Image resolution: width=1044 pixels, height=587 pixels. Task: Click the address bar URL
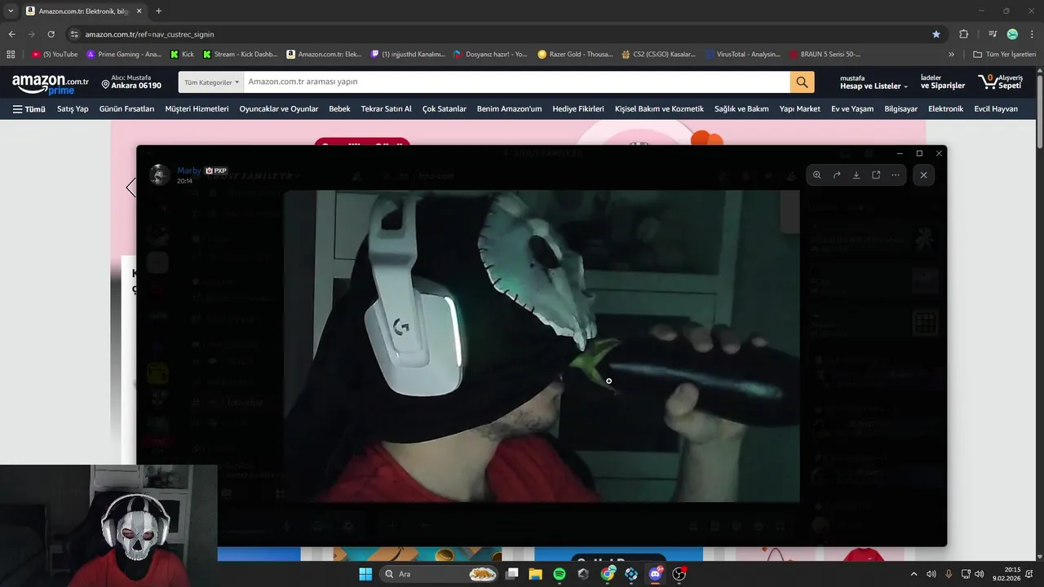(x=149, y=34)
